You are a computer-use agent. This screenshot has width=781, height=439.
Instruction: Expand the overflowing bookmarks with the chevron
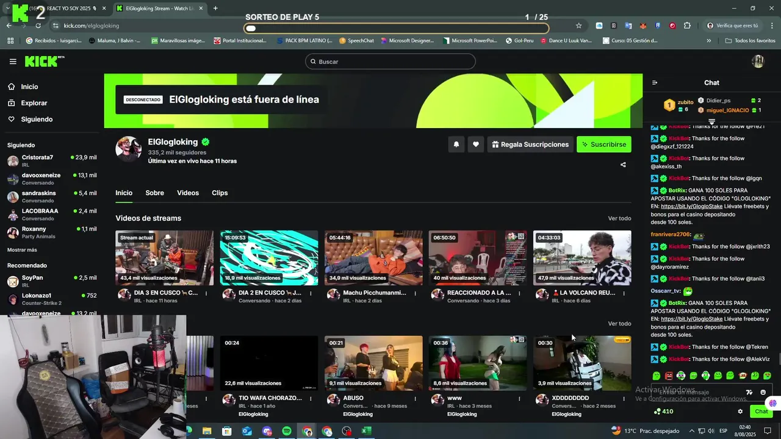708,41
